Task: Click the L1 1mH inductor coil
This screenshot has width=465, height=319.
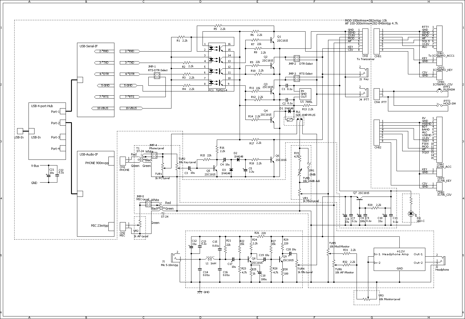Action: [x=210, y=259]
